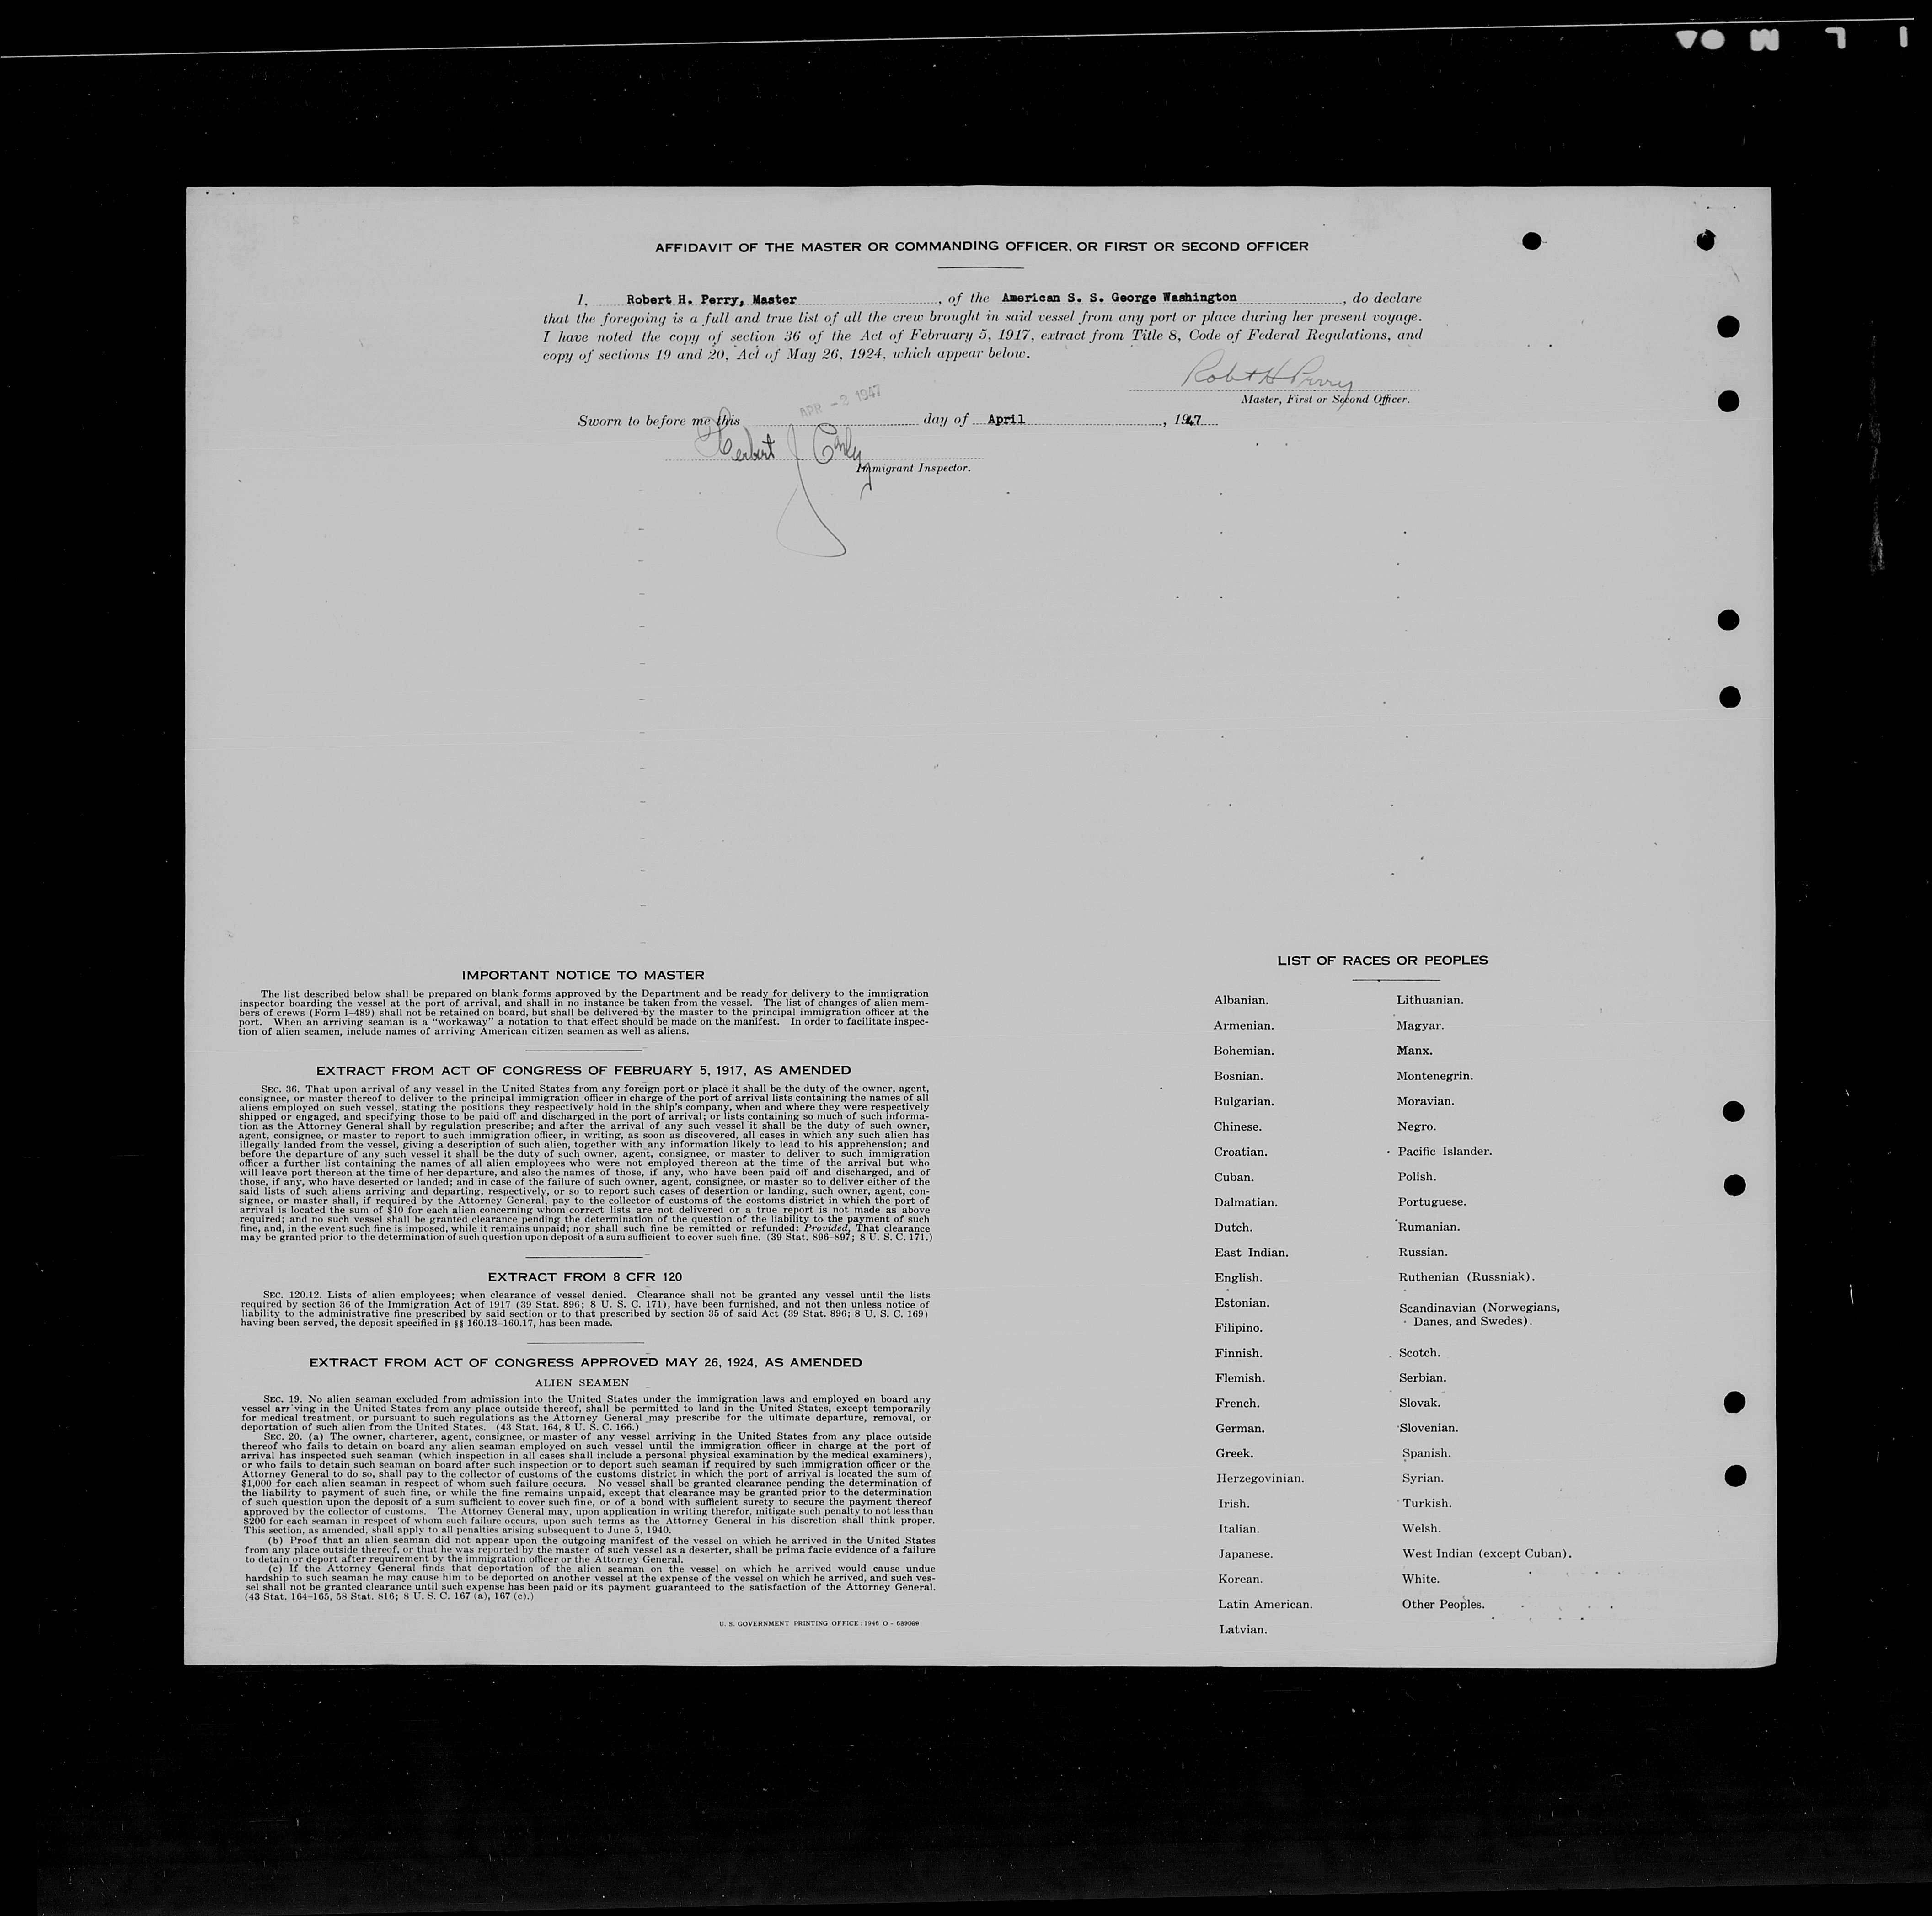
Task: Click 'Latin American.' in the races list
Action: [1265, 1604]
